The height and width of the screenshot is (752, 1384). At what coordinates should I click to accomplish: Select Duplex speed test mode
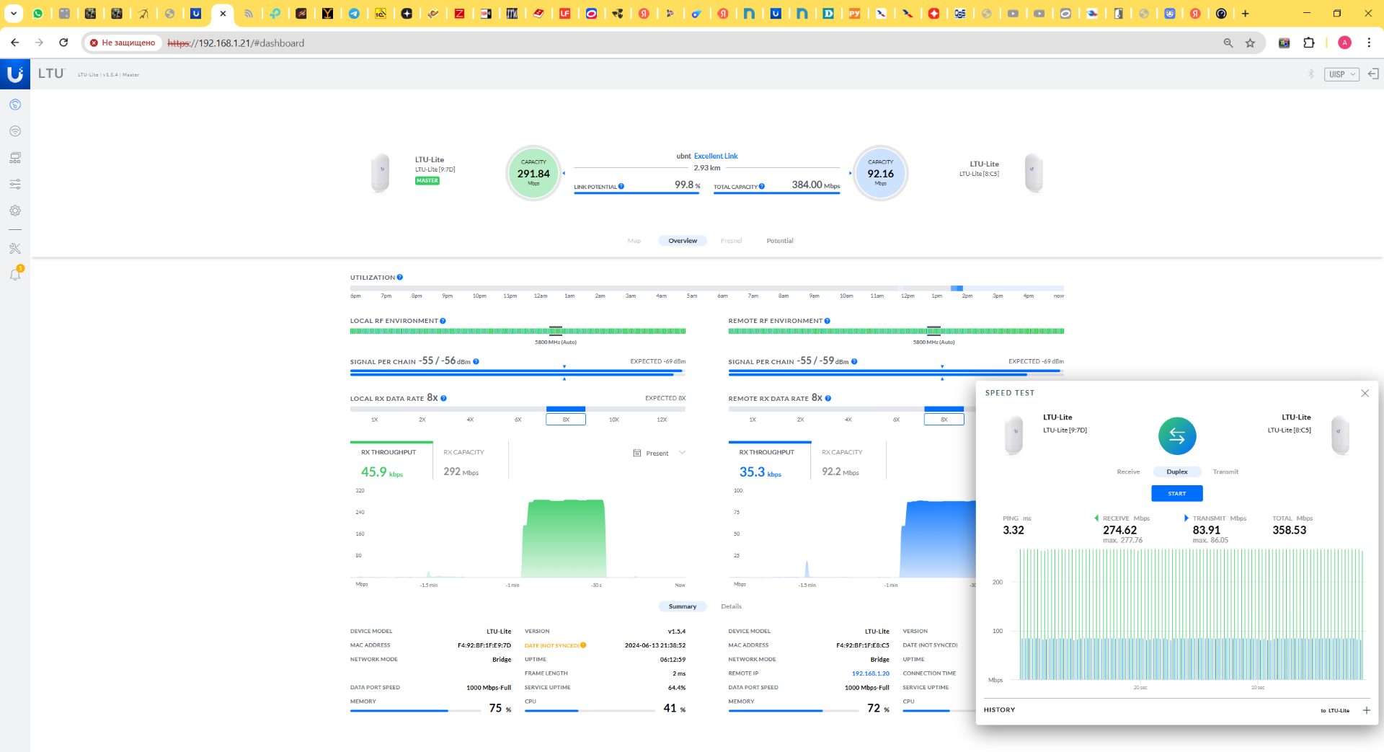point(1177,472)
